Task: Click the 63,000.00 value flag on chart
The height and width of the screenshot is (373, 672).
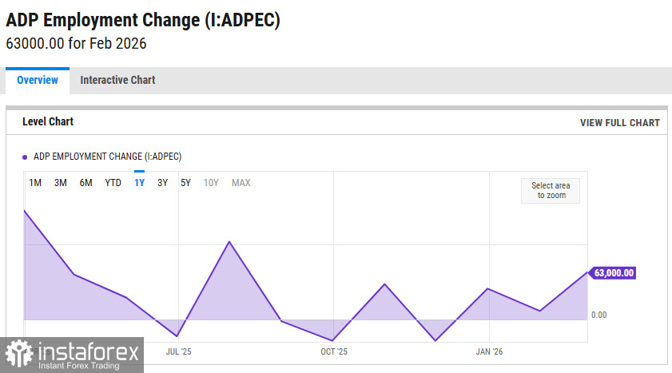Action: (x=613, y=273)
